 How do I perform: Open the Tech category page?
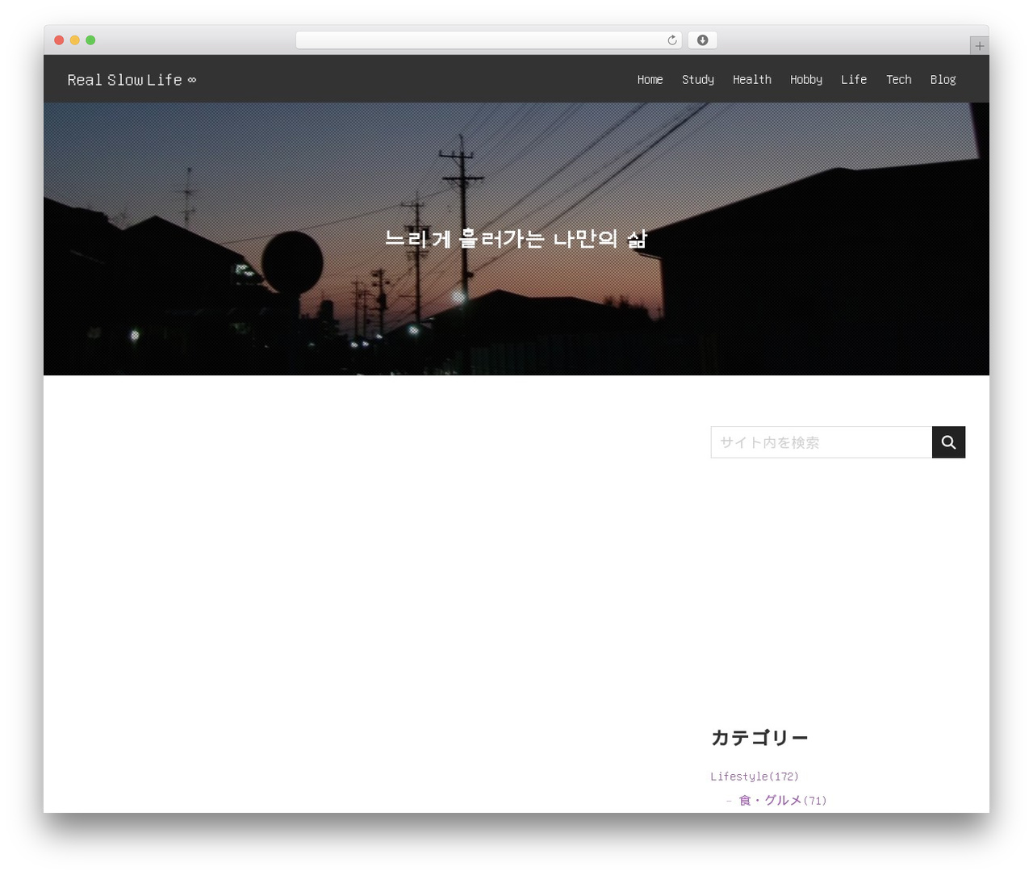click(x=899, y=79)
